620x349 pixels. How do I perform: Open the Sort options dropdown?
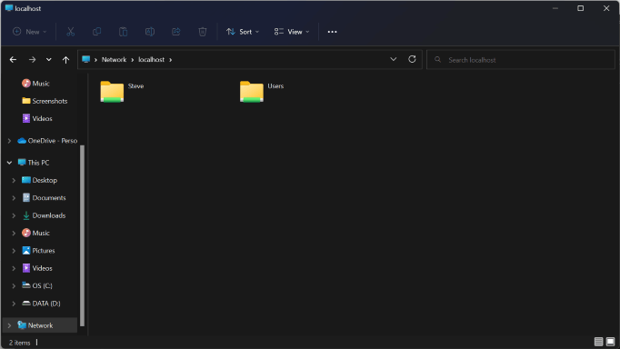(243, 32)
